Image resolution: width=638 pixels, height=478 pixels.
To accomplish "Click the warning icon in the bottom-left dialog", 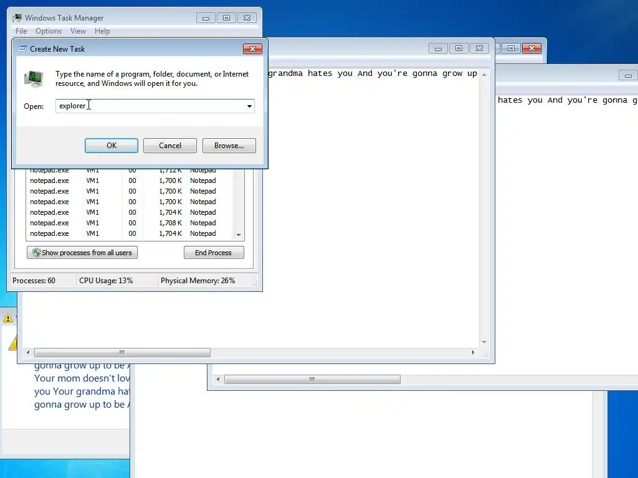I will pyautogui.click(x=12, y=343).
